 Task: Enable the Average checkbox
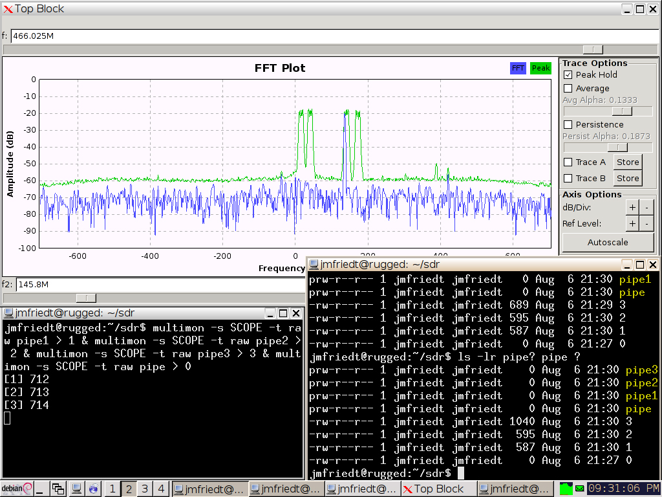pos(568,89)
